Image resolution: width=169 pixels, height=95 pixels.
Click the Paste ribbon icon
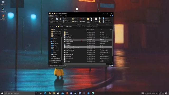tap(60, 20)
